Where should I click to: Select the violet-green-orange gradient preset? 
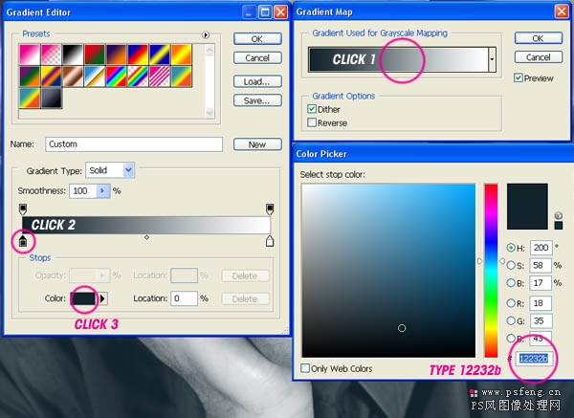pos(30,77)
